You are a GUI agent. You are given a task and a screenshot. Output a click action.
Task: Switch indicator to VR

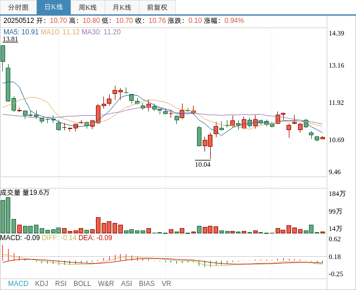click(166, 284)
